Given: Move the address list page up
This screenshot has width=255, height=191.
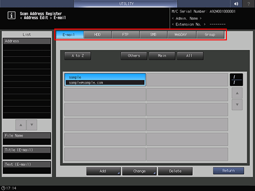Looking at the screenshot, I should (x=237, y=93).
